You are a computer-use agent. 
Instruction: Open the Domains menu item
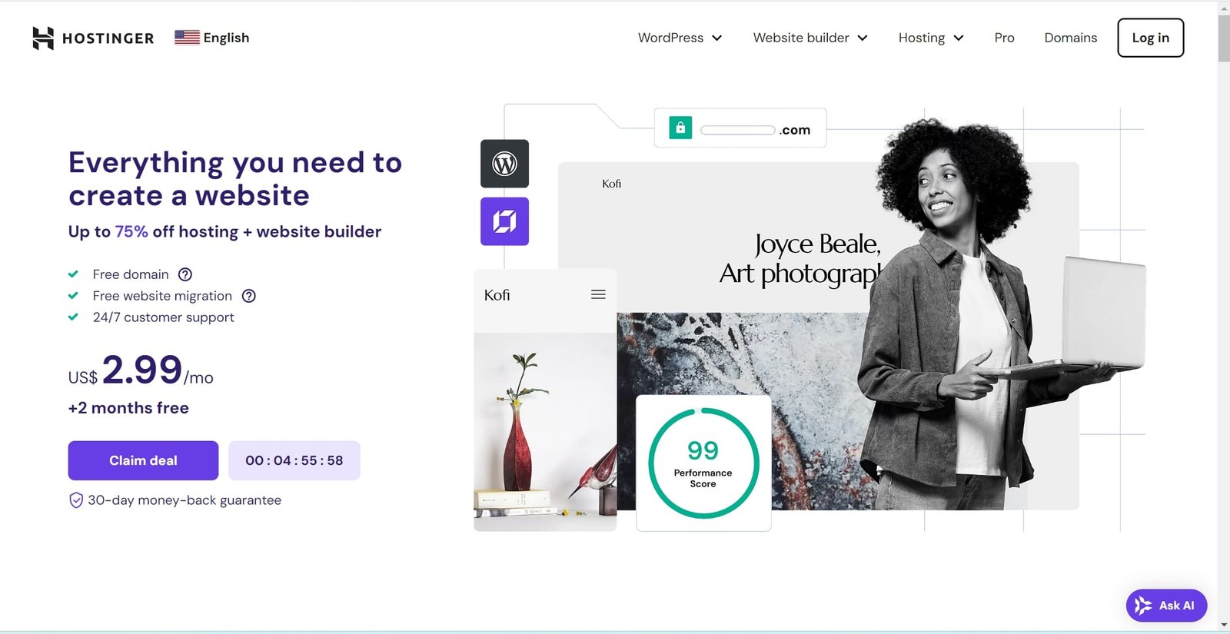[1070, 38]
